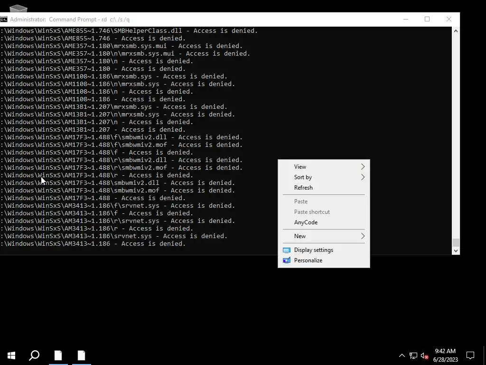The image size is (486, 365).
Task: Click Command Prompt title bar icon
Action: [4, 19]
